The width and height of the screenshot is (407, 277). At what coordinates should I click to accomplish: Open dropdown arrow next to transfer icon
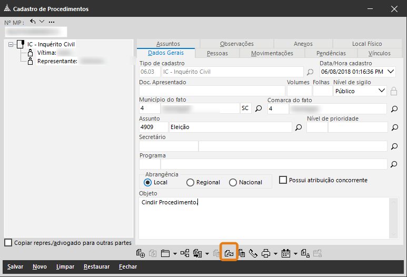click(x=207, y=254)
